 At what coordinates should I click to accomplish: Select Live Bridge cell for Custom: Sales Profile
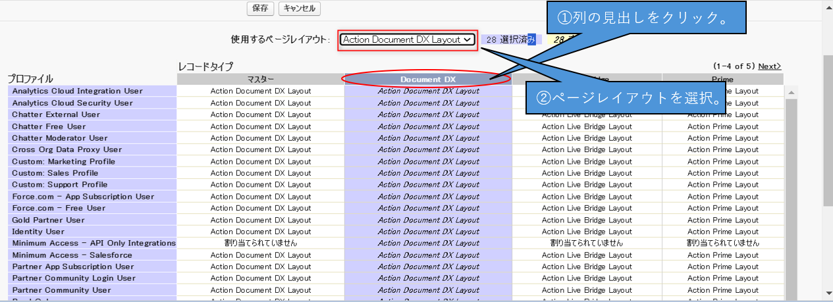click(x=586, y=173)
